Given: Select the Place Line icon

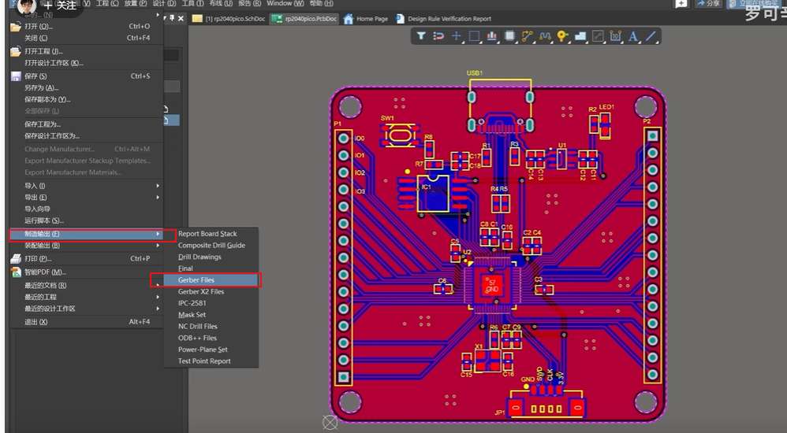Looking at the screenshot, I should tap(651, 36).
